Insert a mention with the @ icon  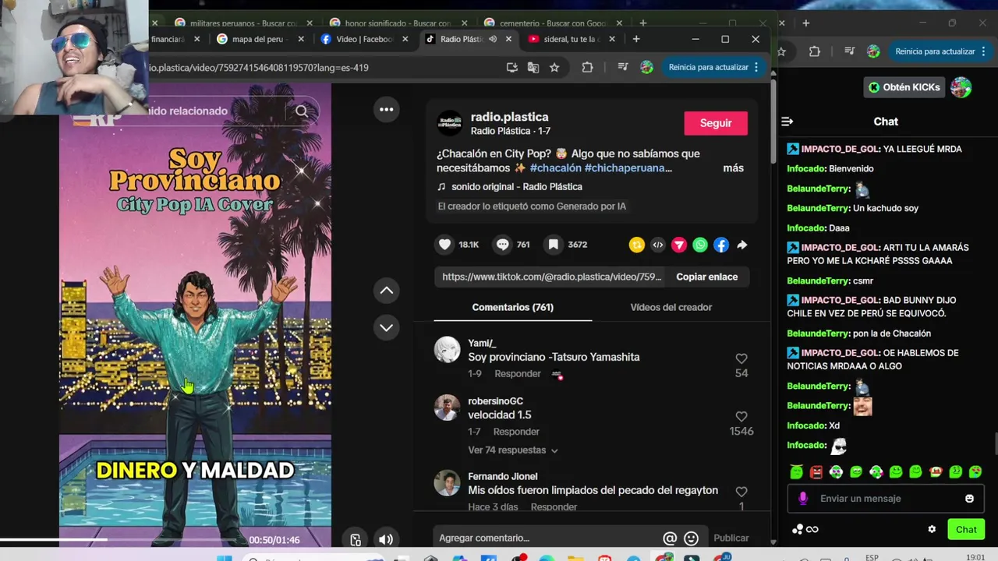[x=670, y=538]
